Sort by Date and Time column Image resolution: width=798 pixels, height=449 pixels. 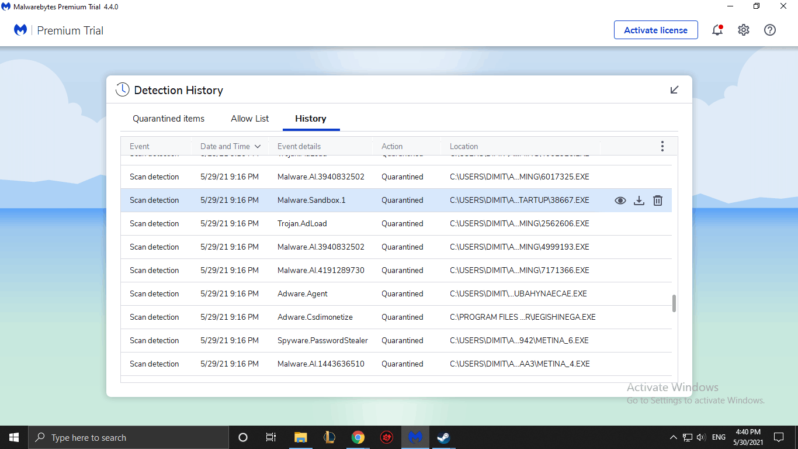click(x=230, y=146)
